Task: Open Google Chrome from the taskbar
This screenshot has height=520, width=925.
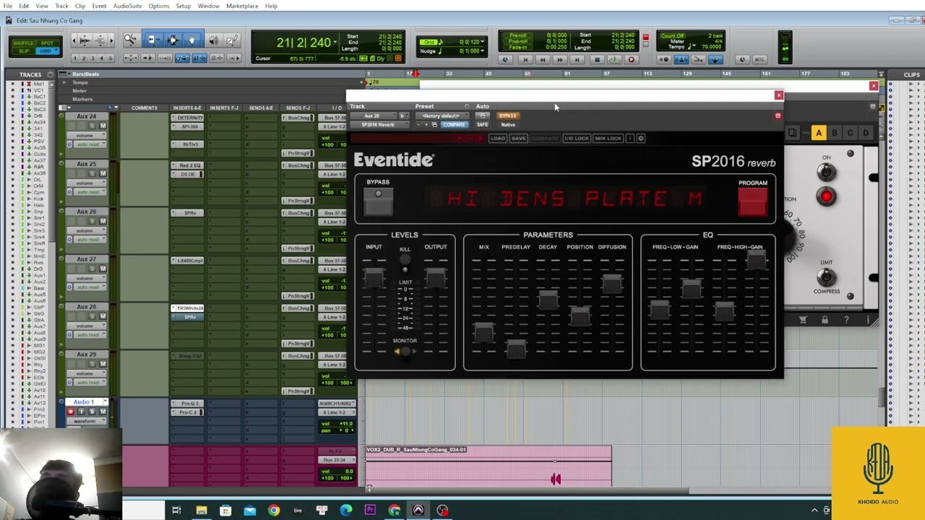Action: [x=273, y=511]
